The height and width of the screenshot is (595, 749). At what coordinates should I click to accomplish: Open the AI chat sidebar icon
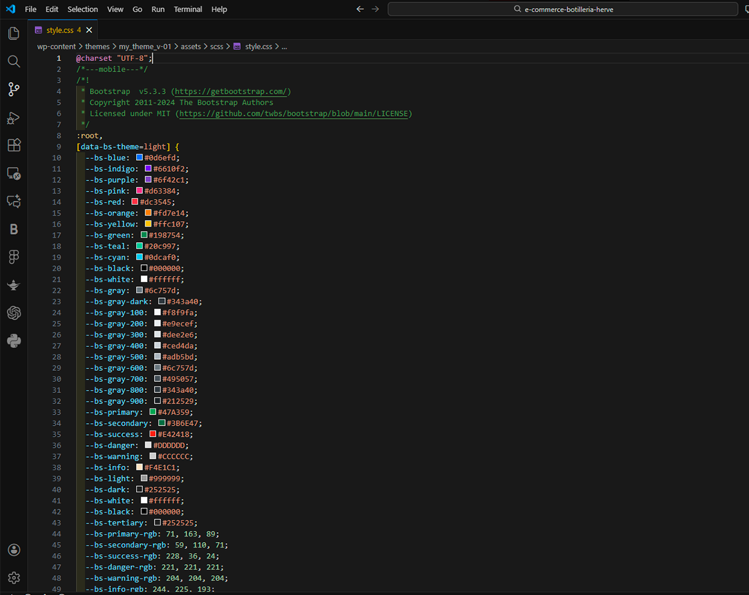14,201
